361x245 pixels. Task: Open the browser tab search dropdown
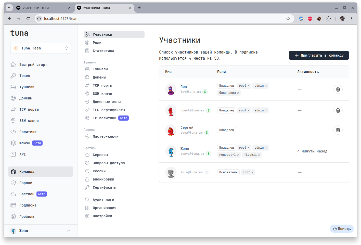pos(9,8)
